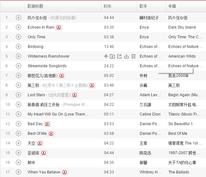206x177 pixels.
Task: Open artist 久石譲
Action: pyautogui.click(x=145, y=105)
